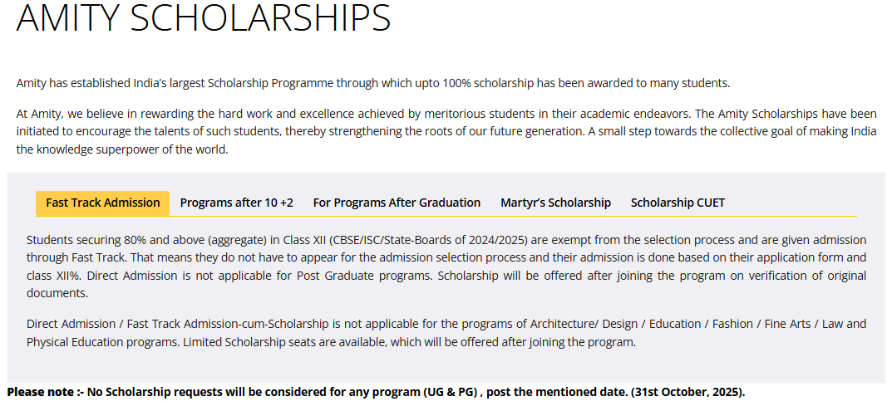The image size is (887, 406).
Task: Click the paragraph starting 'Direct Admission / Fast Track Admission-cum-Scholarship'
Action: (x=446, y=333)
